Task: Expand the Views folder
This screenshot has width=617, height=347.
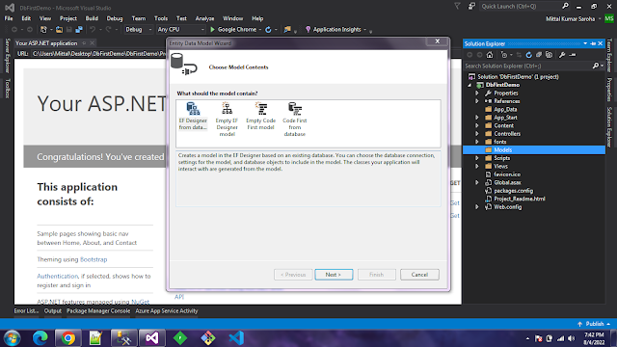Action: (x=477, y=167)
